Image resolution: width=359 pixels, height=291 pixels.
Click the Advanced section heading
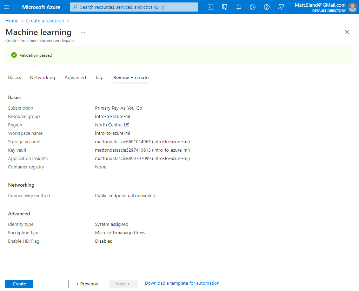pos(19,214)
